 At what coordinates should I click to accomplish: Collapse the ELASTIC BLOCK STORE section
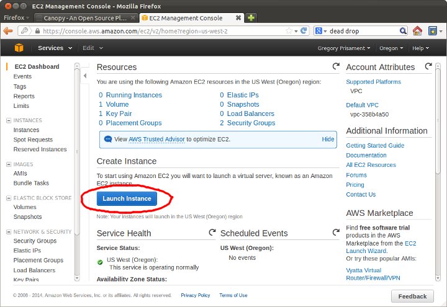pyautogui.click(x=9, y=198)
